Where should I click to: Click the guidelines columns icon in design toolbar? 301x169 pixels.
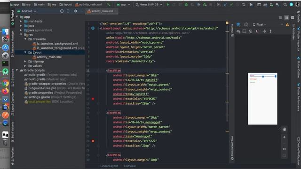coord(244,31)
